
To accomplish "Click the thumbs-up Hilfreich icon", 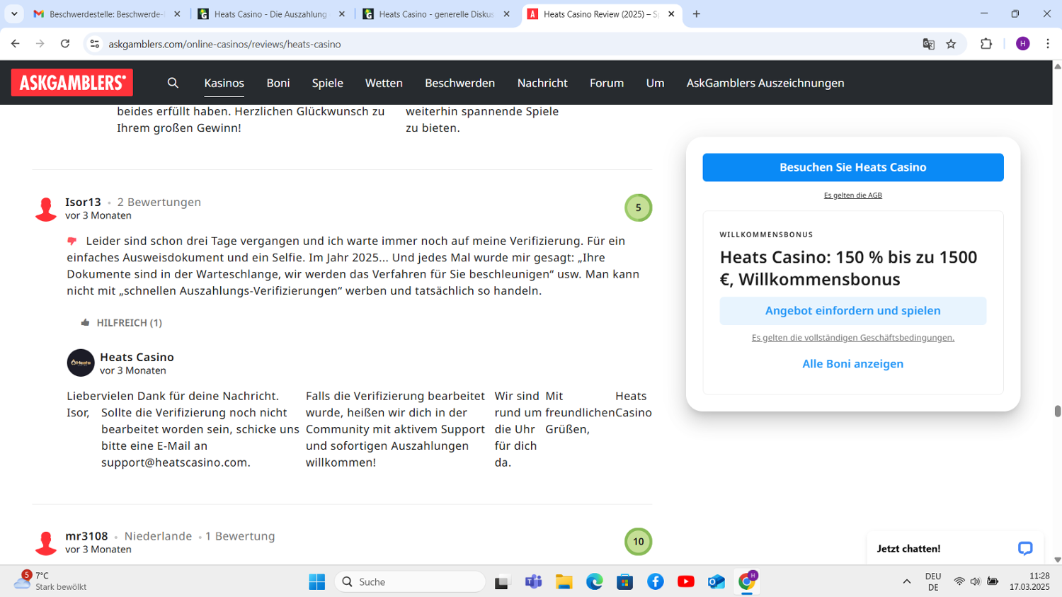I will (85, 323).
